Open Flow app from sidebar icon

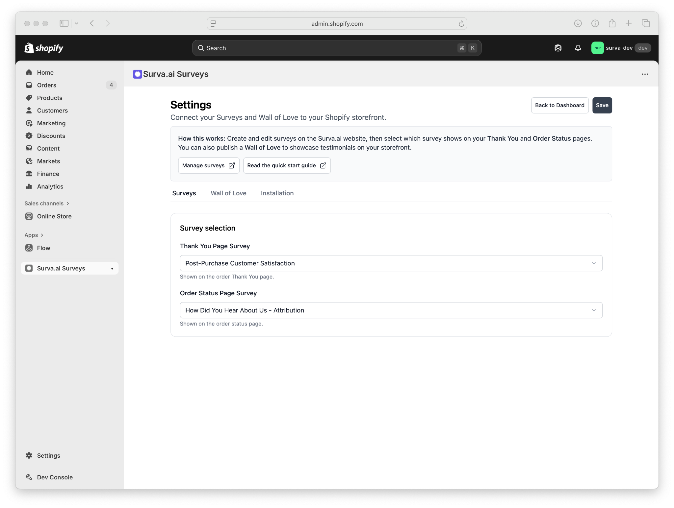pos(29,248)
